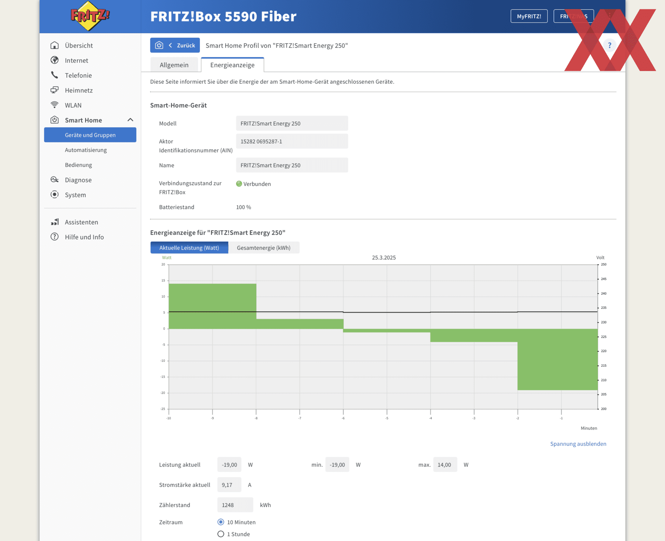Click the Diagnose icon
Image resolution: width=665 pixels, height=541 pixels.
tap(54, 180)
